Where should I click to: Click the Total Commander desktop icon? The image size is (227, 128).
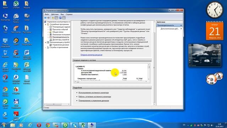(16, 103)
